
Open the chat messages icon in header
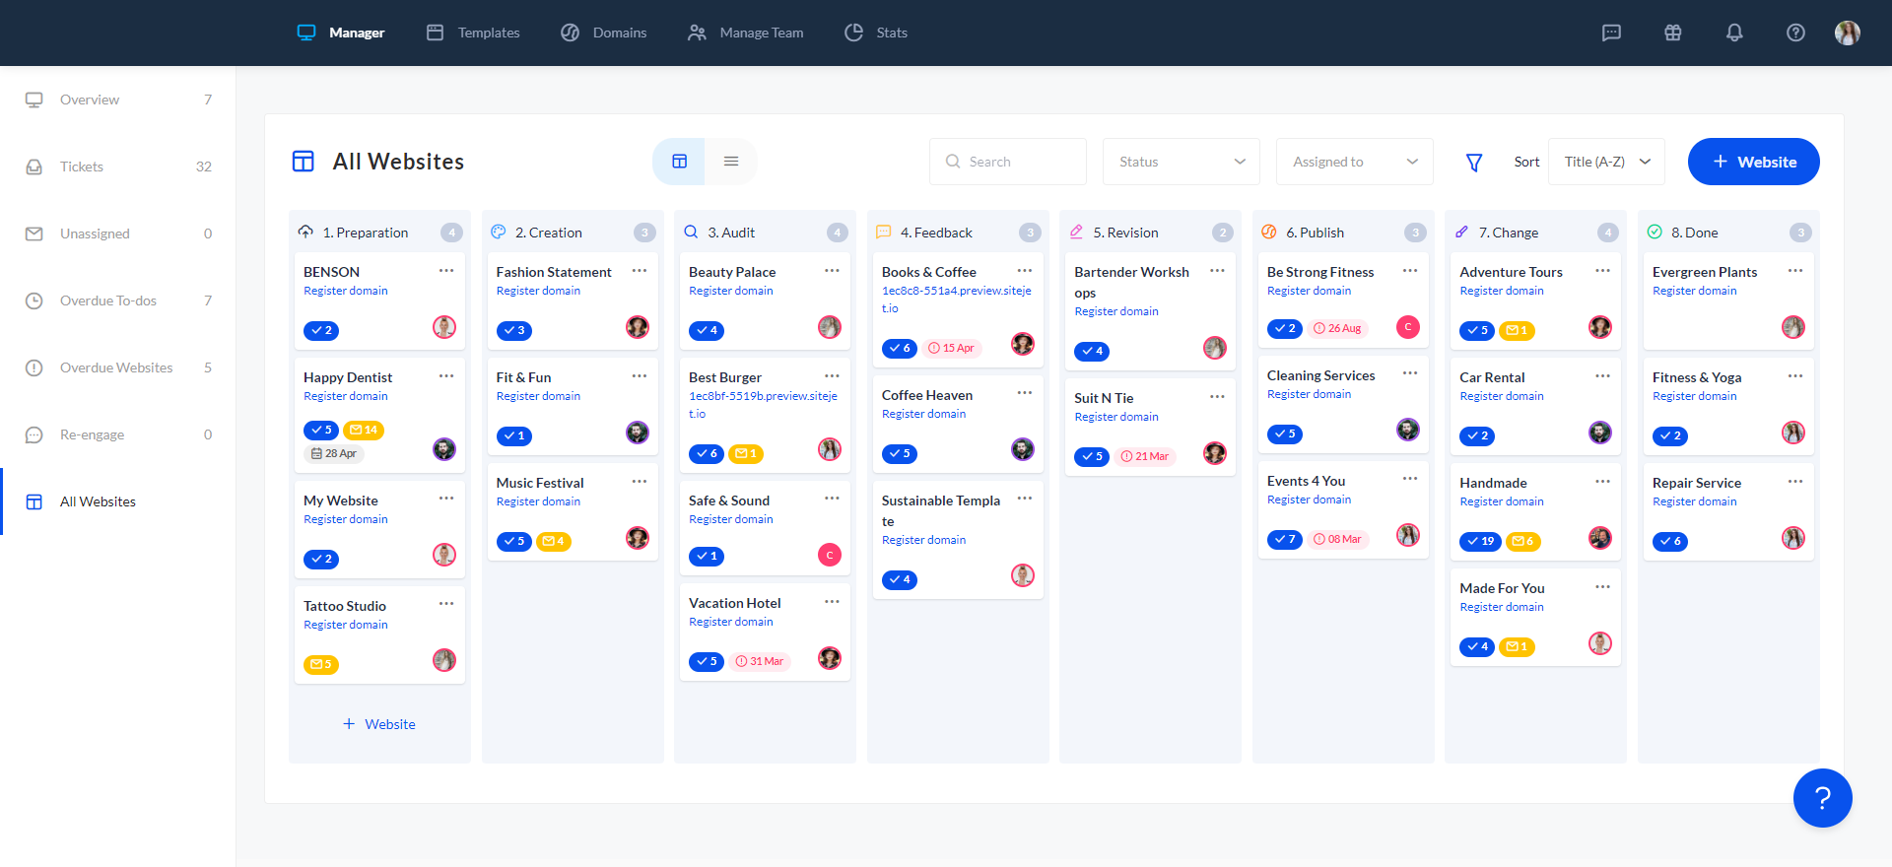[1611, 33]
